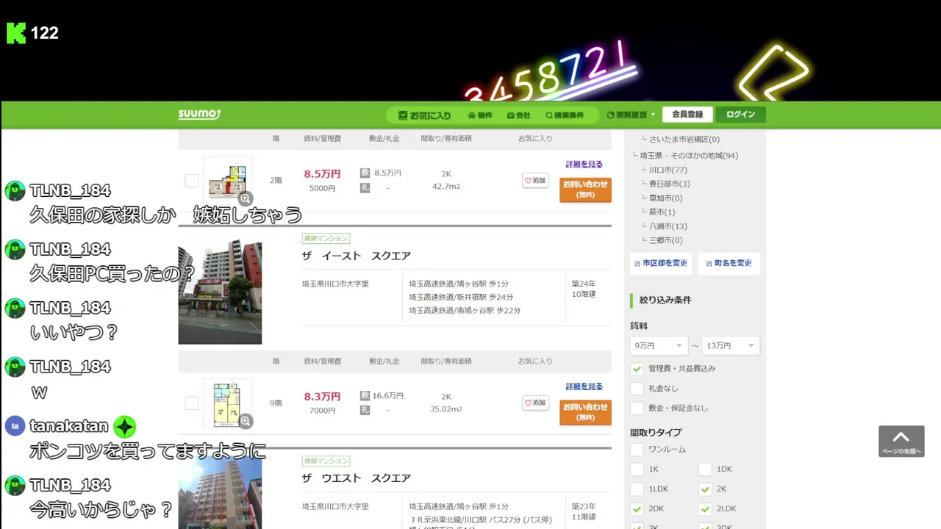Uncheck the 2K layout type
This screenshot has width=941, height=529.
[705, 489]
